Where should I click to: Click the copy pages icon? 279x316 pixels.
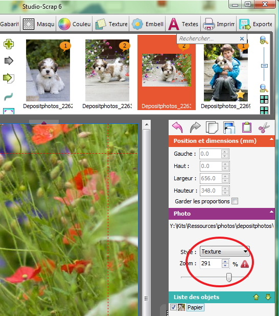click(x=212, y=128)
